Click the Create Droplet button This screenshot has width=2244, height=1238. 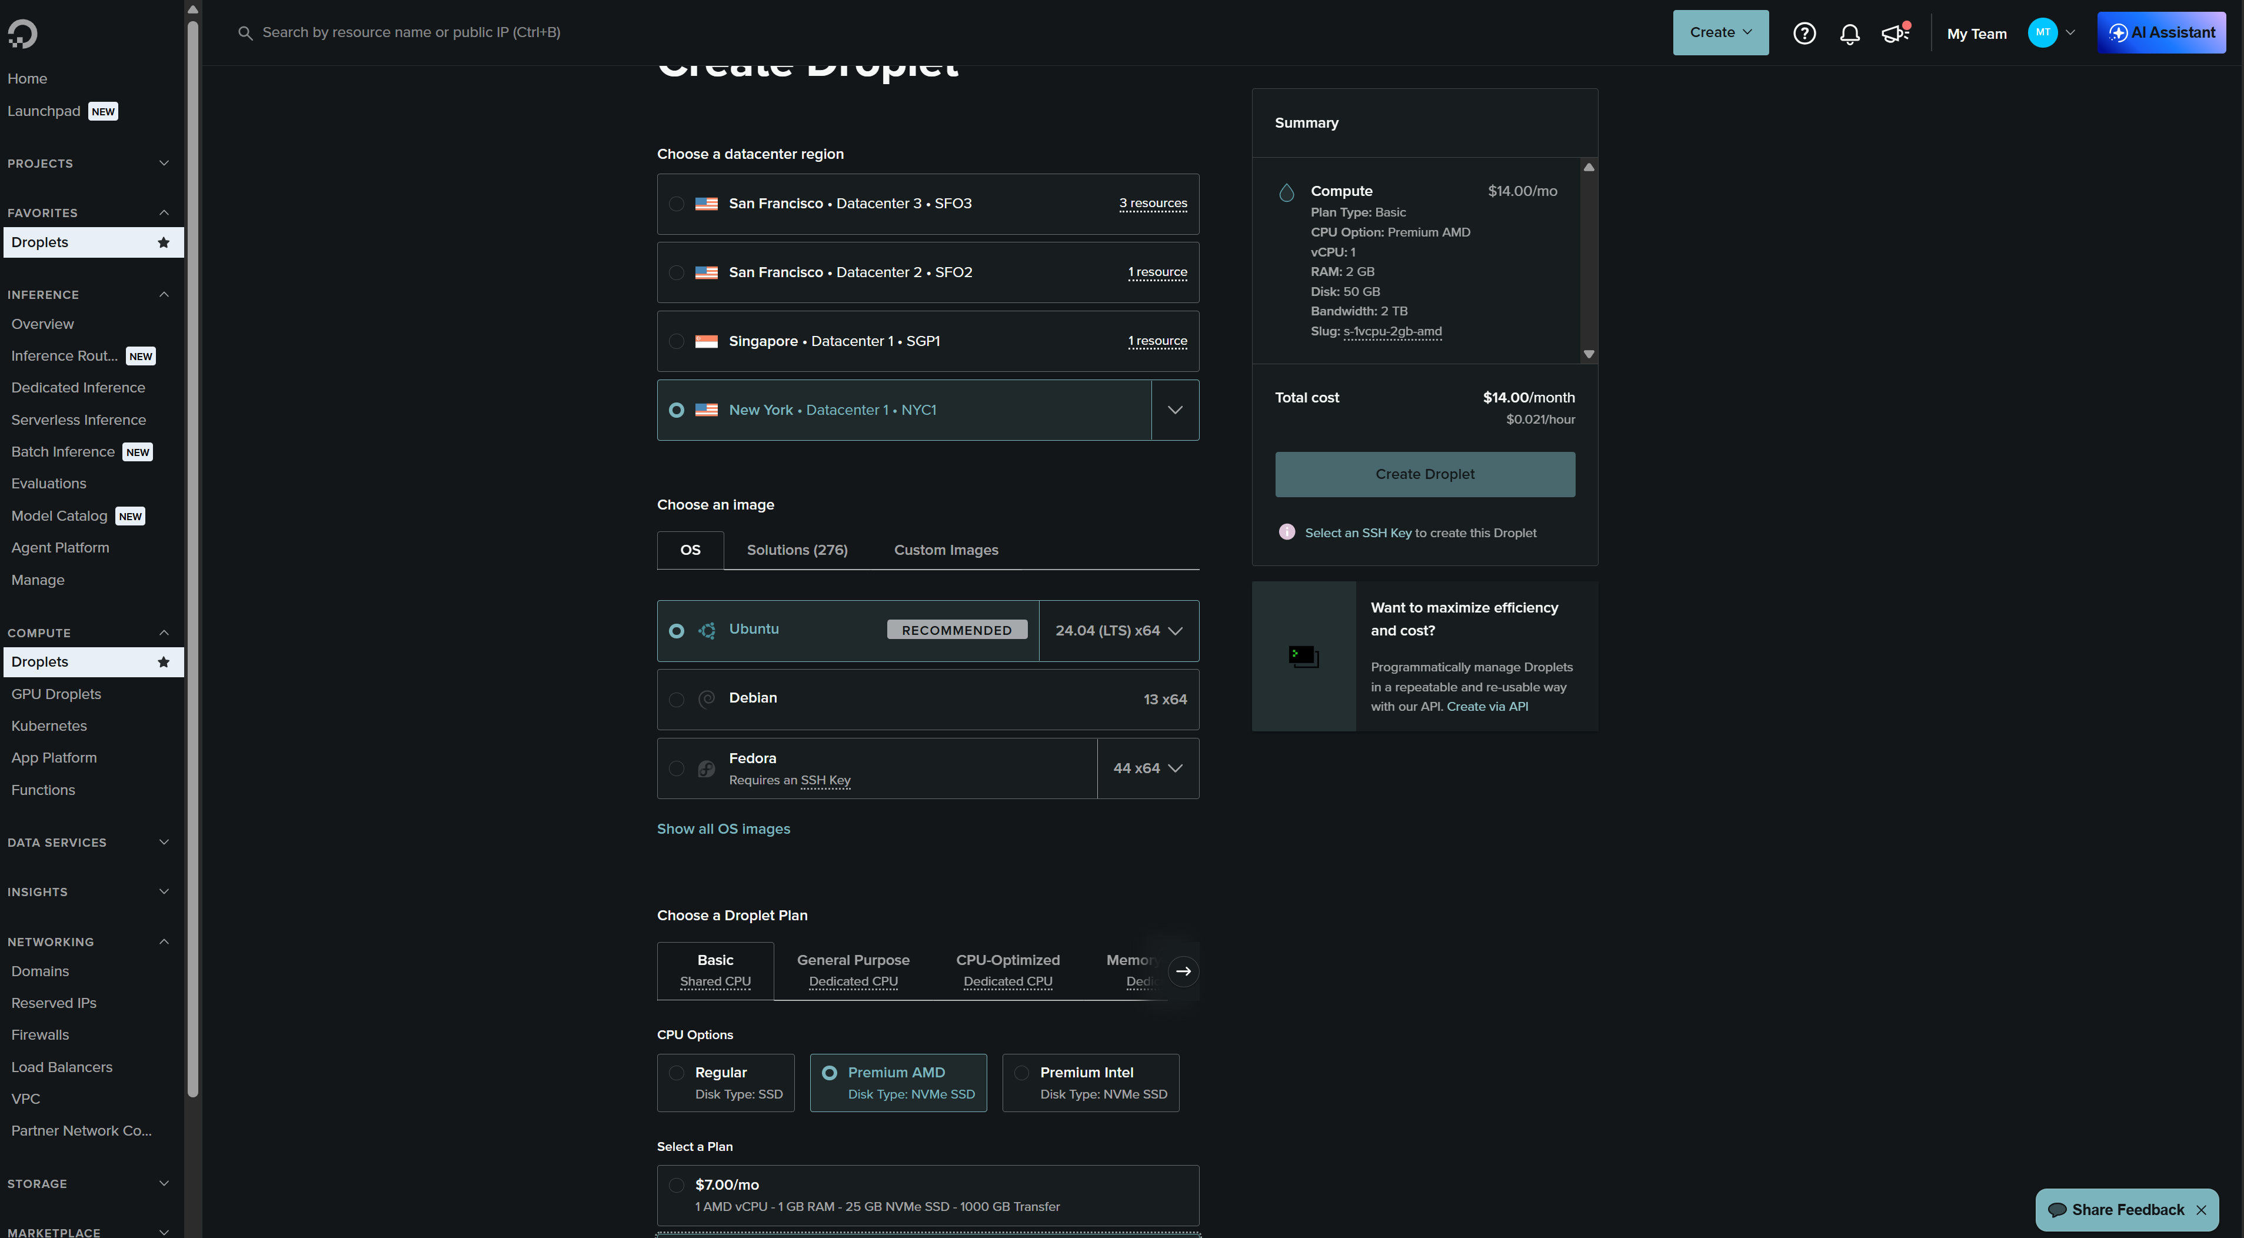[1425, 474]
